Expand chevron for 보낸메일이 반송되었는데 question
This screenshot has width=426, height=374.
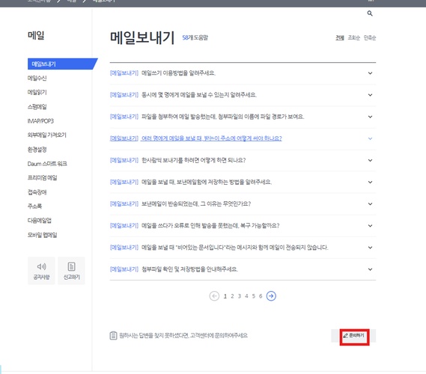click(370, 203)
